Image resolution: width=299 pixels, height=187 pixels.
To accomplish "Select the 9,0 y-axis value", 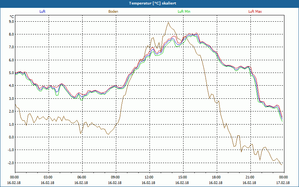I will pos(12,22).
